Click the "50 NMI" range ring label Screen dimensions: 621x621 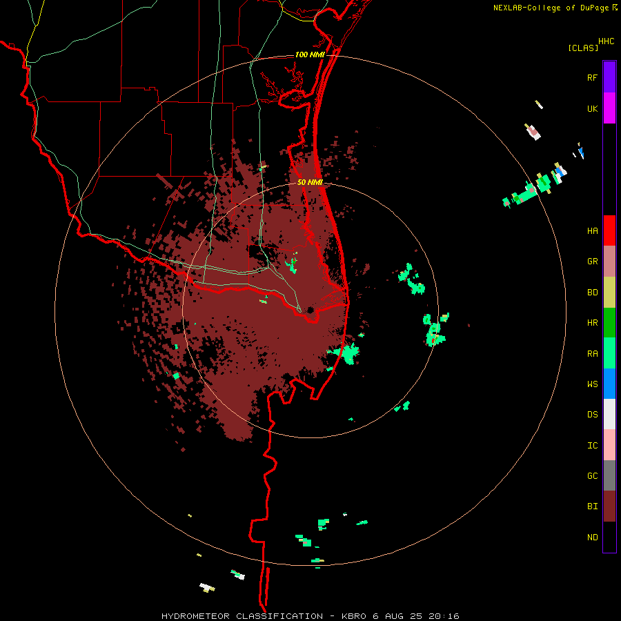click(310, 182)
